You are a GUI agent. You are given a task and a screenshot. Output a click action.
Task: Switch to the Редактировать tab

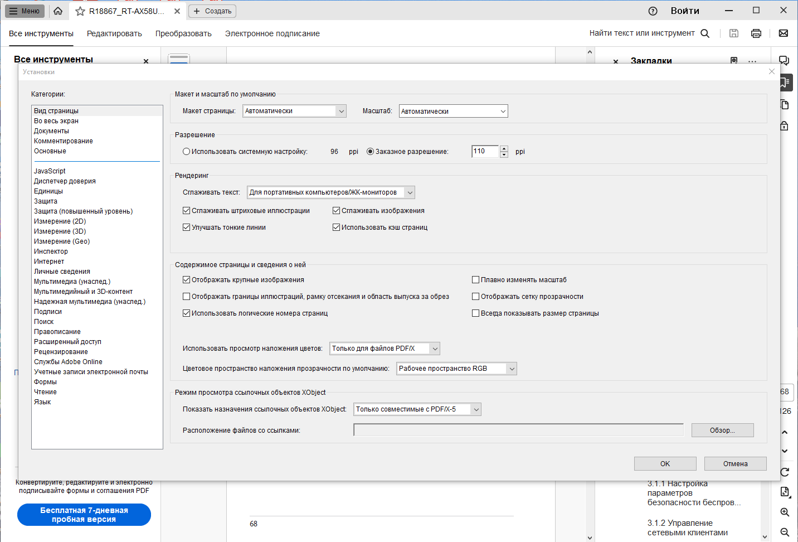[x=114, y=33]
